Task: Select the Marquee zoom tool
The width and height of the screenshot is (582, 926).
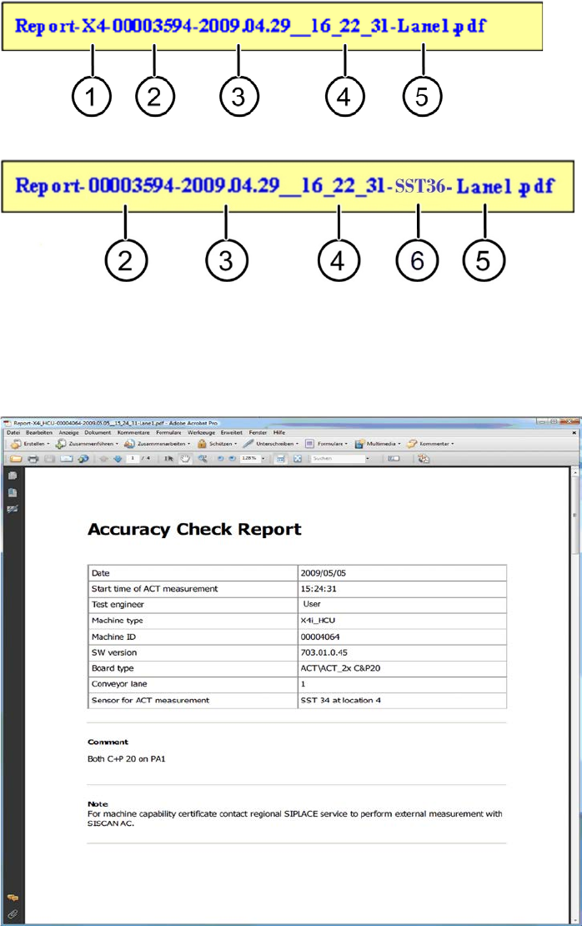Action: (x=203, y=459)
